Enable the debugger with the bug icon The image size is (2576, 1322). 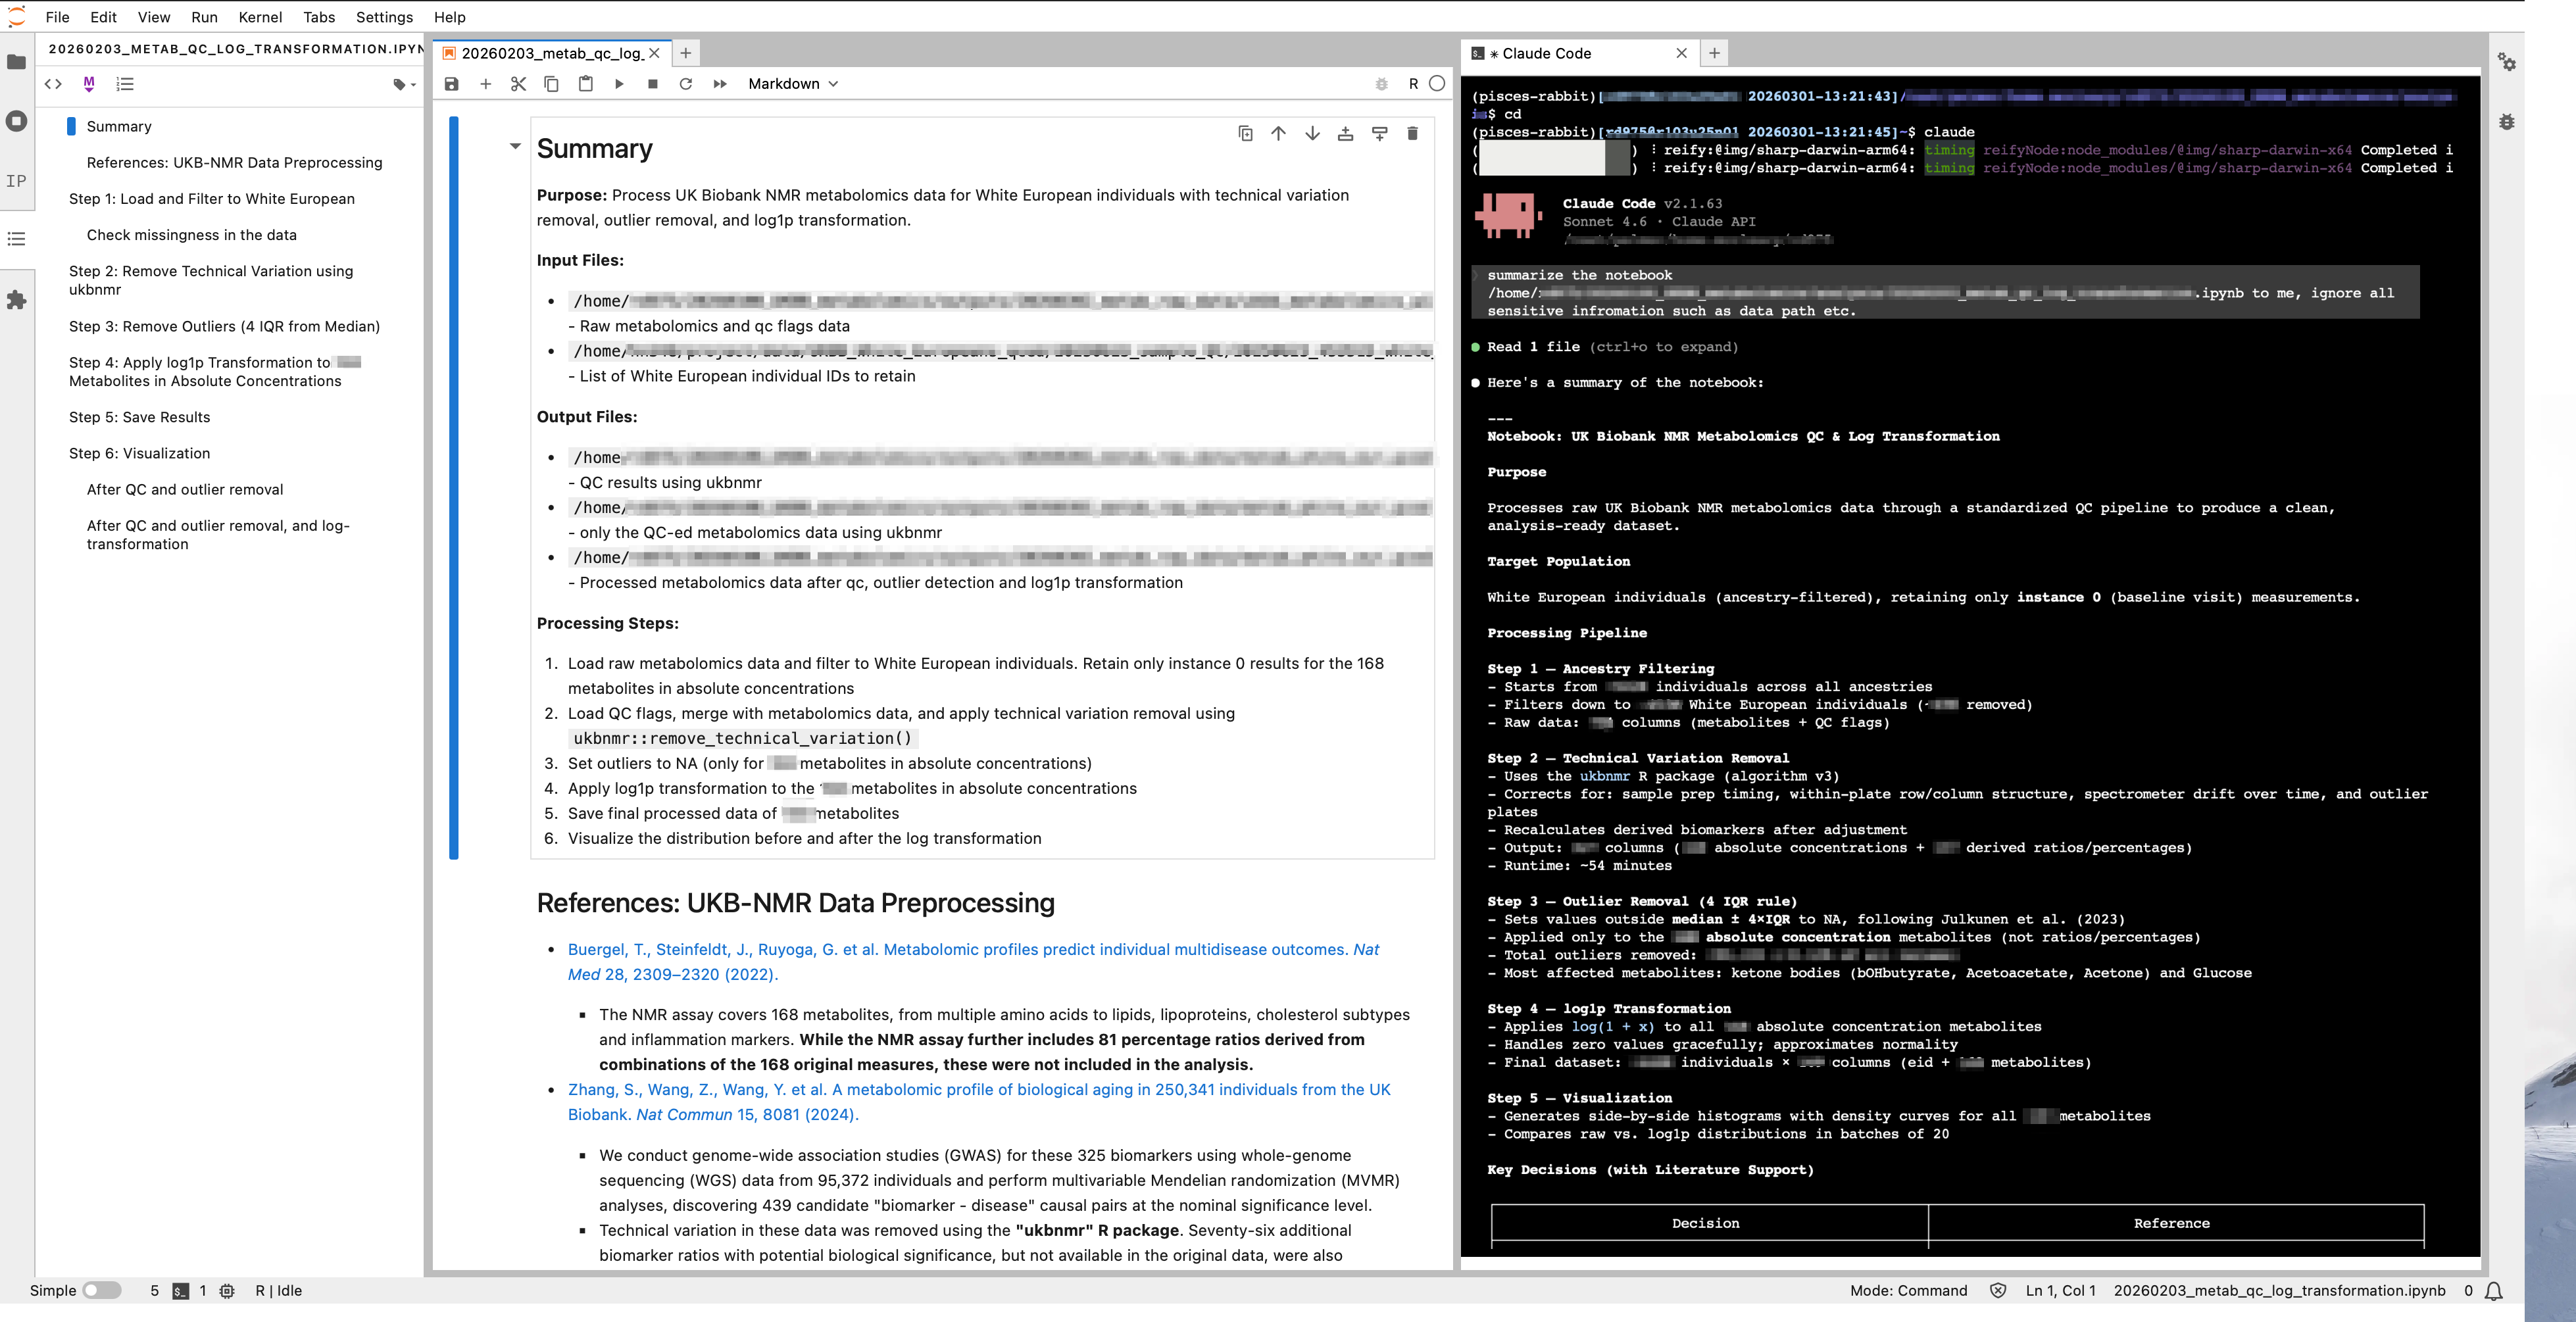pos(1382,84)
